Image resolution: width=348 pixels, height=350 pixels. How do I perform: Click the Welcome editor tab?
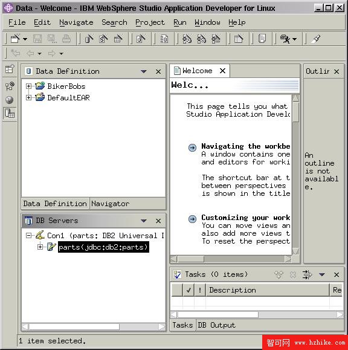pyautogui.click(x=198, y=71)
